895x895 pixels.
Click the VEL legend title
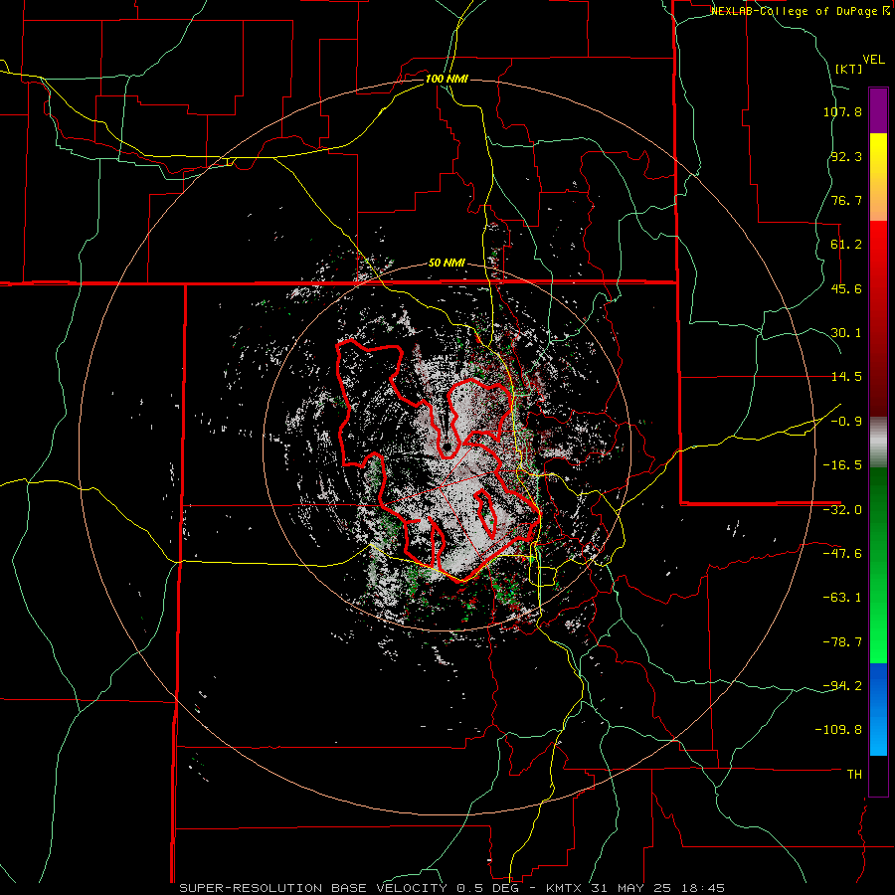coord(873,60)
